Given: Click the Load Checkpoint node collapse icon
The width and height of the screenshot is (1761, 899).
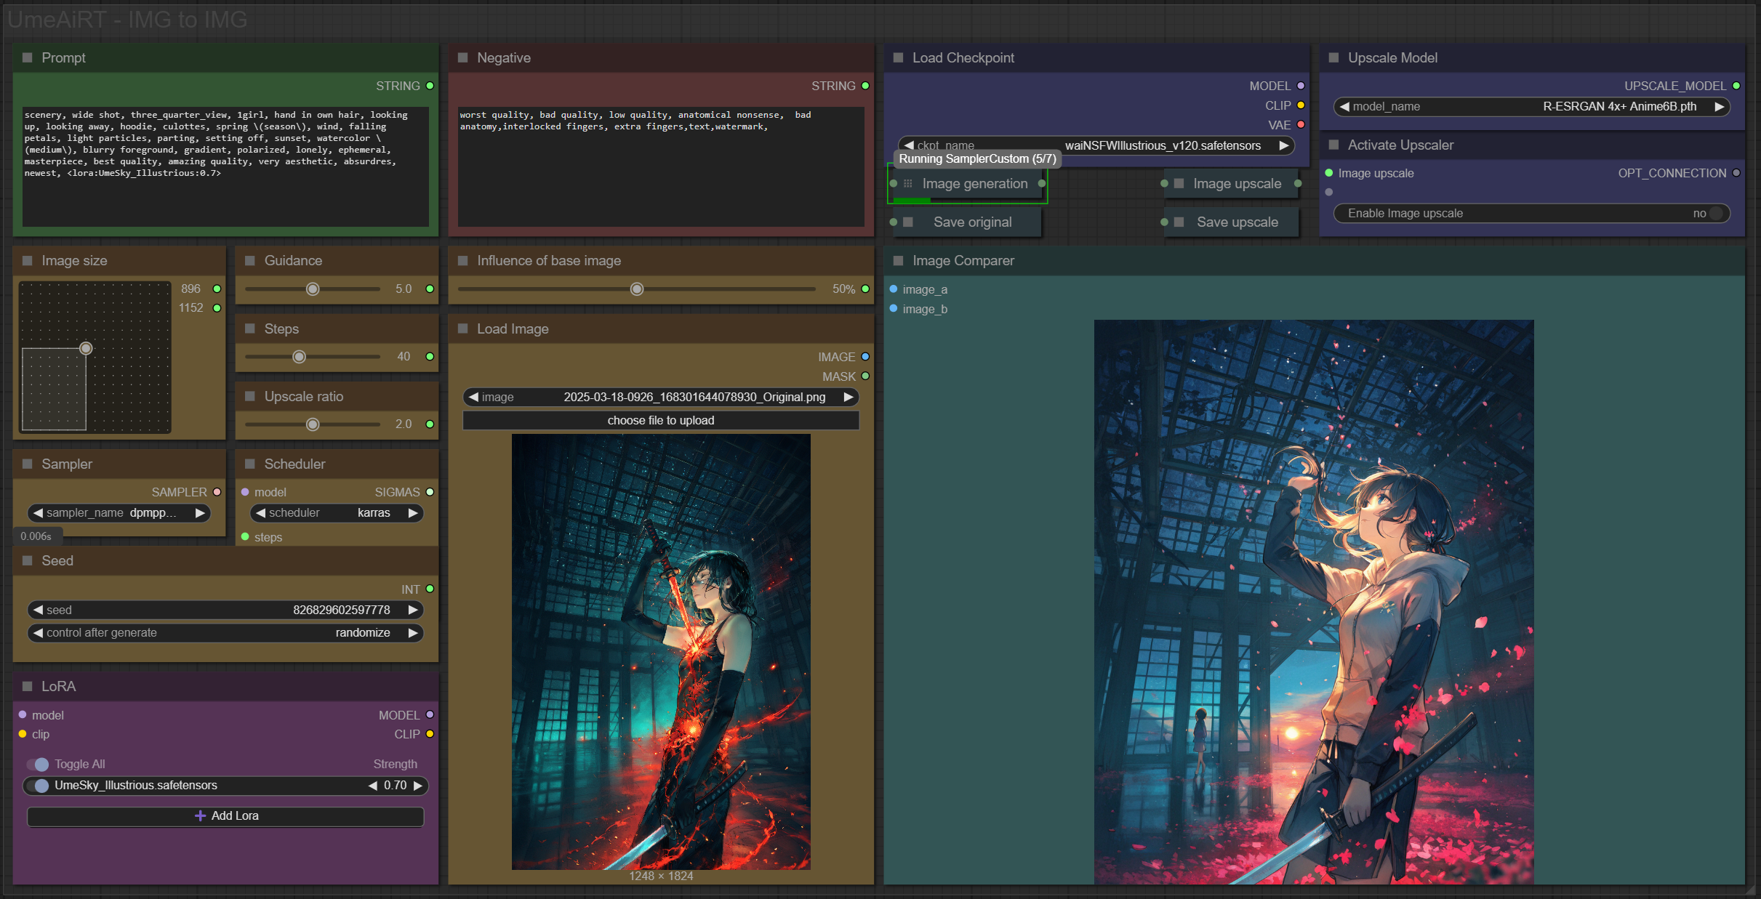Looking at the screenshot, I should (x=898, y=57).
